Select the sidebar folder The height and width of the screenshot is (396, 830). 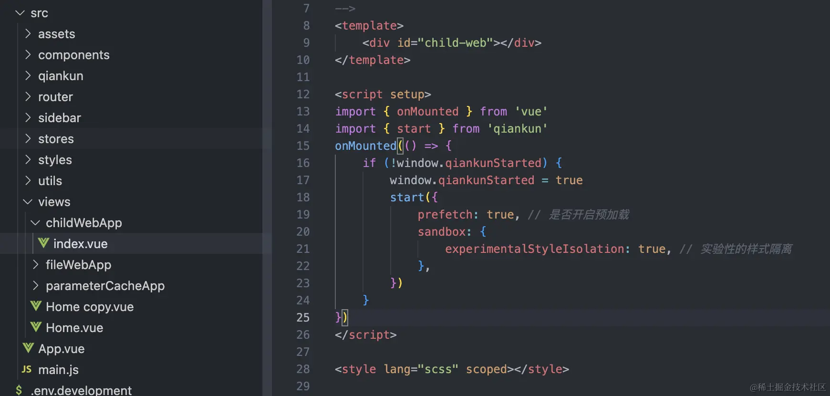pos(60,118)
